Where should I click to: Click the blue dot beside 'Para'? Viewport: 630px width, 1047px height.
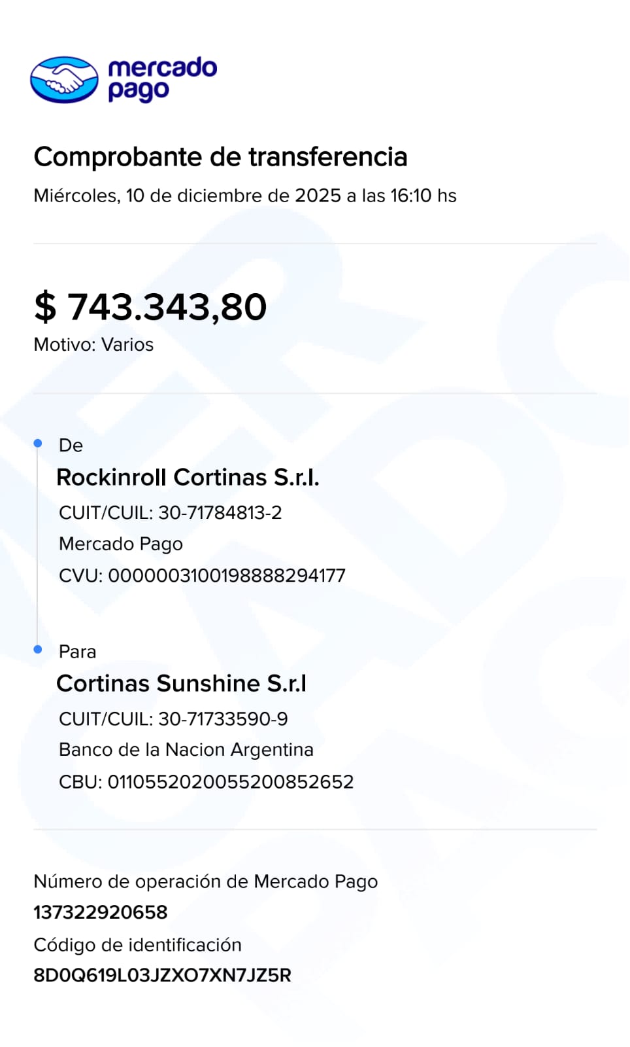pyautogui.click(x=38, y=649)
